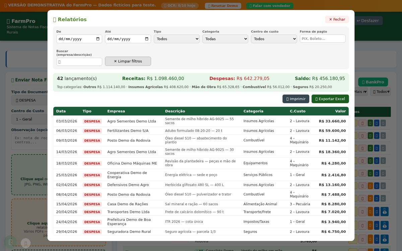
Task: Open the Mais dropdown in the background list
Action: click(361, 91)
